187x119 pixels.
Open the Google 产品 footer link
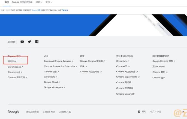coord(65,112)
